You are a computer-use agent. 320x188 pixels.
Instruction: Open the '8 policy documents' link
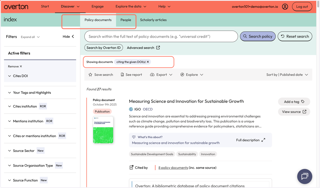pyautogui.click(x=173, y=168)
